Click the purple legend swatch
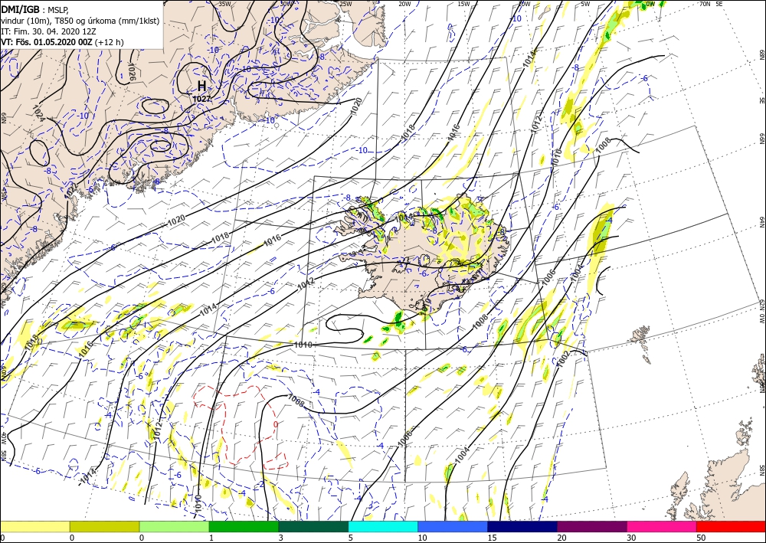Viewport: 766px width, 543px height. (592, 526)
